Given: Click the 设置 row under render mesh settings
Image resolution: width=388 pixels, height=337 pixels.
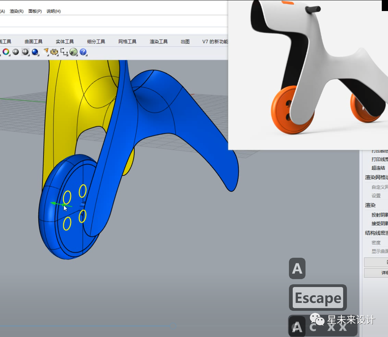Looking at the screenshot, I should pyautogui.click(x=376, y=196).
